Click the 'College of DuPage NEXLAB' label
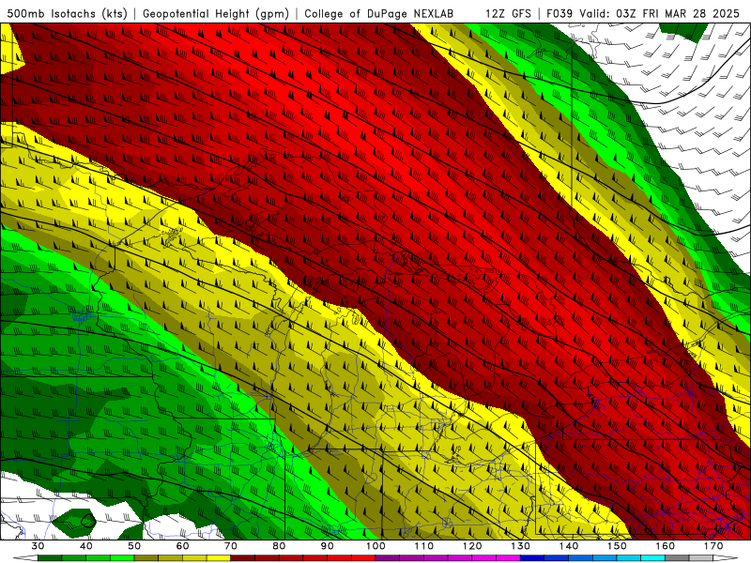751x563 pixels. (x=379, y=13)
